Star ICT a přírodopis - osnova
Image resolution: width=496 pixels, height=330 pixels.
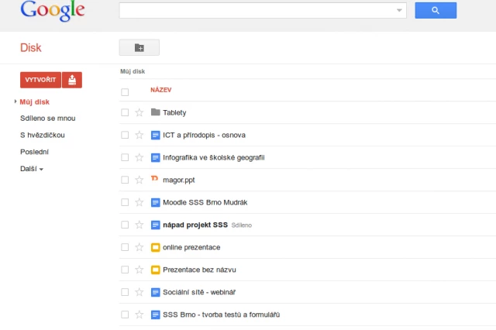[x=139, y=135]
